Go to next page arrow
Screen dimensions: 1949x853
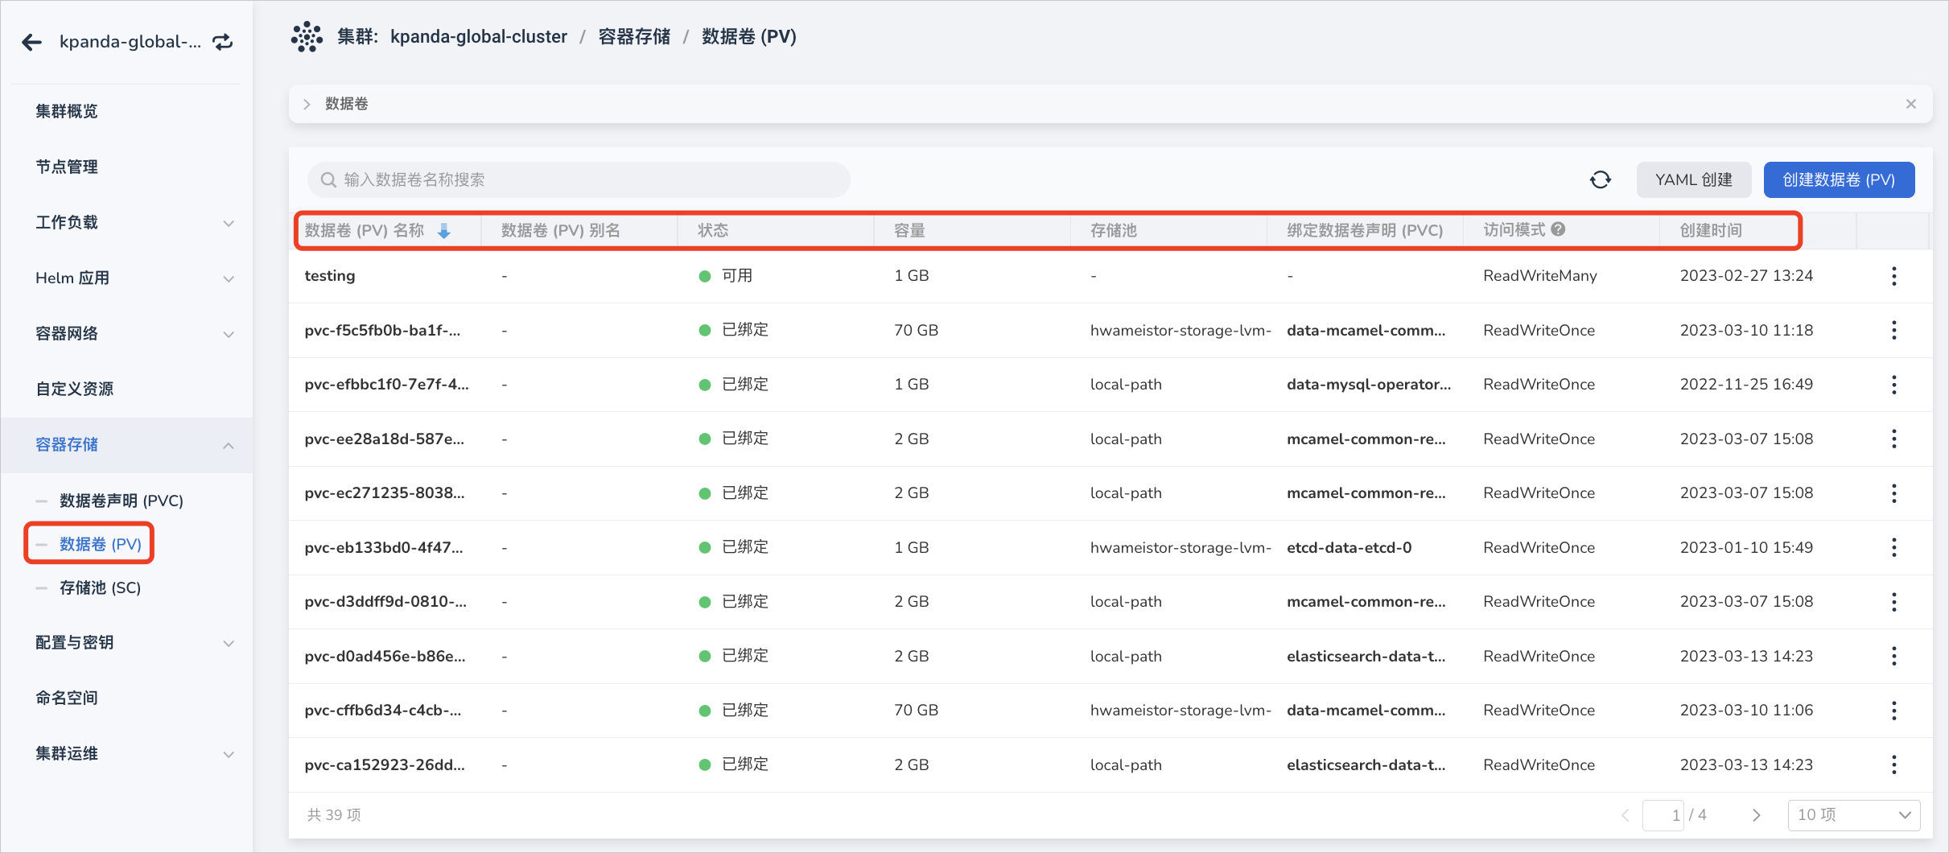(x=1756, y=815)
